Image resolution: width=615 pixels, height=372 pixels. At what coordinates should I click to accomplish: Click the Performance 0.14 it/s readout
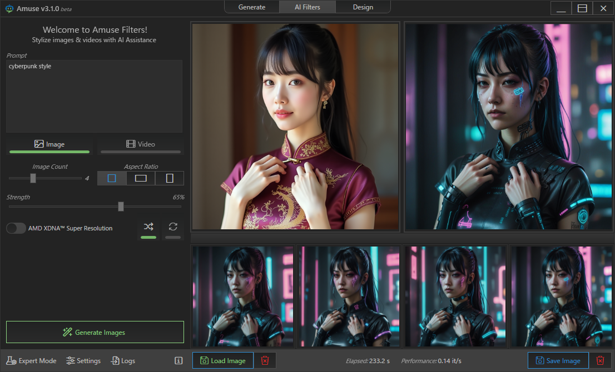click(431, 361)
